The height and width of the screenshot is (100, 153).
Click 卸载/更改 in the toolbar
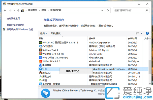[x=56, y=33]
